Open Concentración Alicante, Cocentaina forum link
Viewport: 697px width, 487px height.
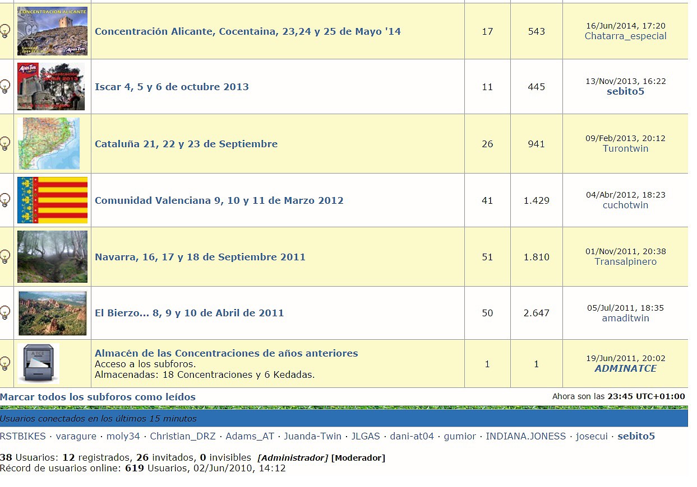pyautogui.click(x=248, y=31)
